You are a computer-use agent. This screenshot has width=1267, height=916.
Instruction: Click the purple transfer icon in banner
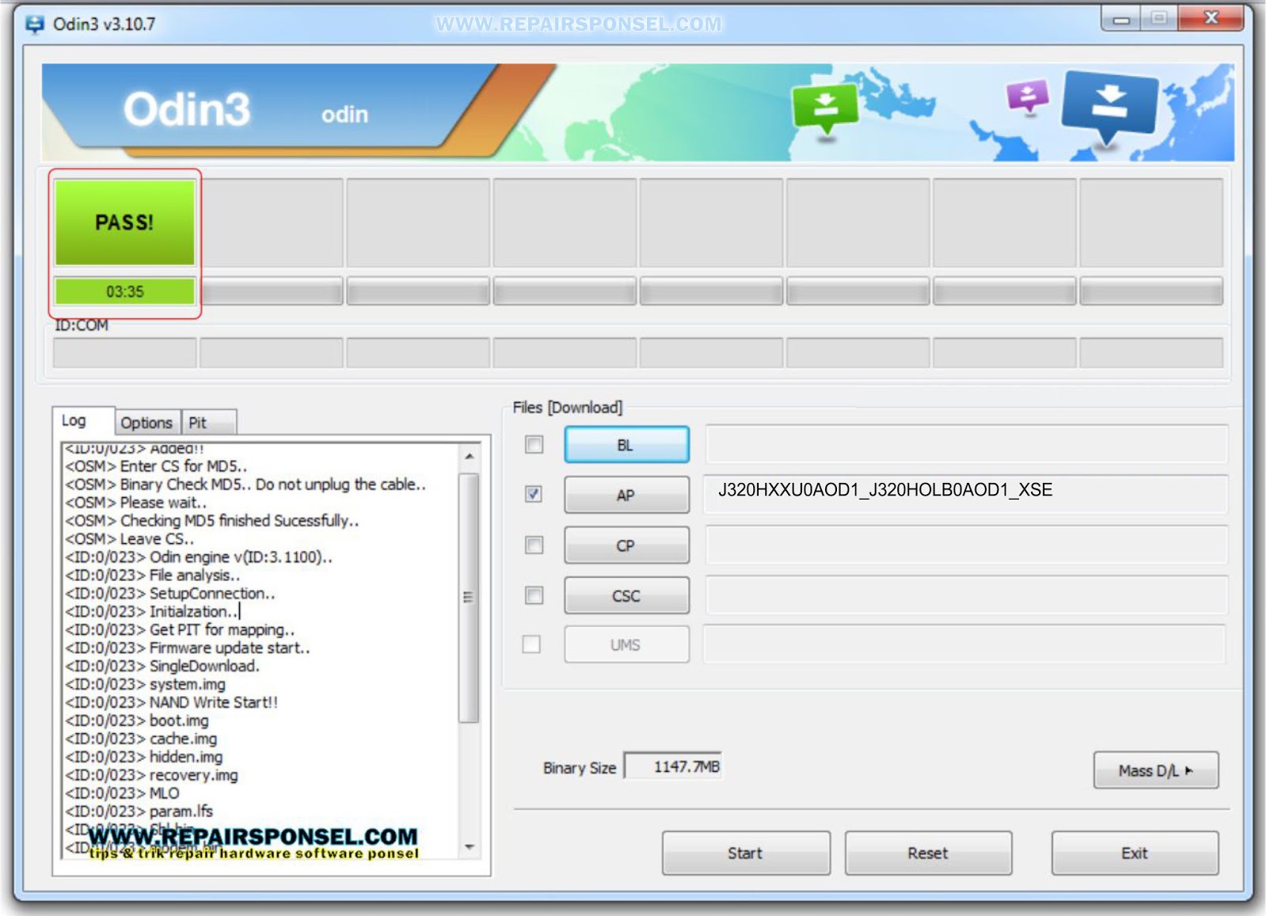click(x=1027, y=97)
